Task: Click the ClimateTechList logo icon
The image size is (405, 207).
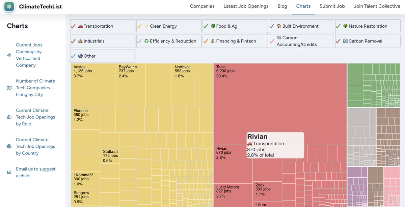Action: click(9, 6)
